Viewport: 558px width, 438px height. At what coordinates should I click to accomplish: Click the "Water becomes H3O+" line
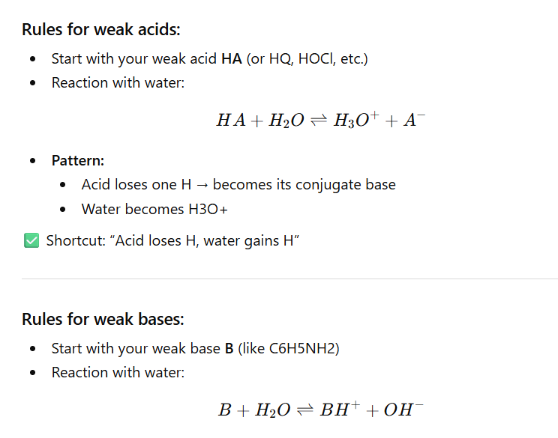[x=154, y=209]
